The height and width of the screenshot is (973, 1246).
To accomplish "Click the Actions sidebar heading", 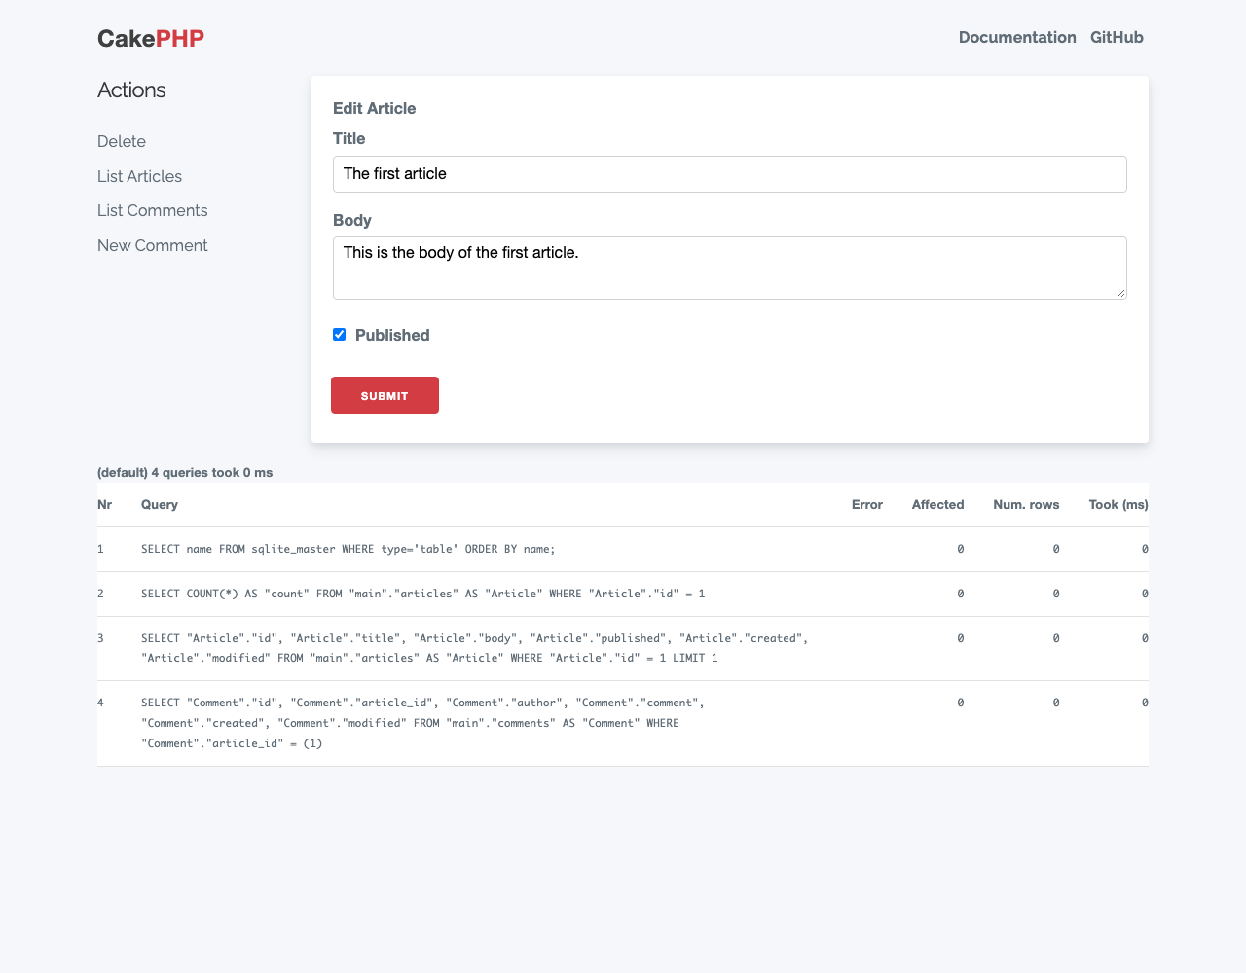I will (x=131, y=90).
